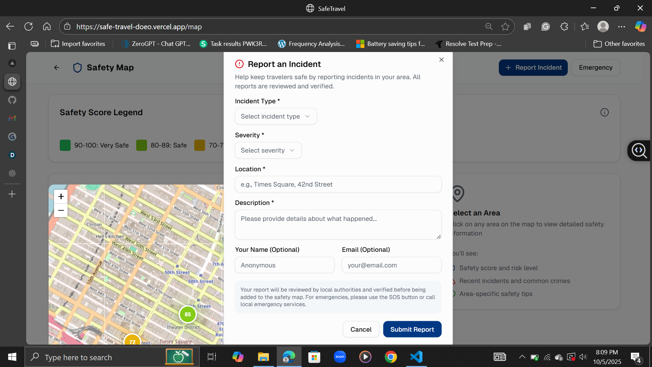Open GitHub from the browser sidebar
Image resolution: width=652 pixels, height=367 pixels.
12,100
